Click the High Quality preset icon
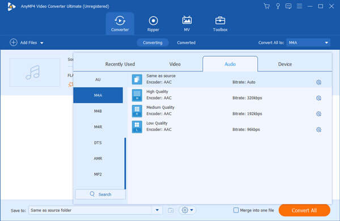 point(137,95)
